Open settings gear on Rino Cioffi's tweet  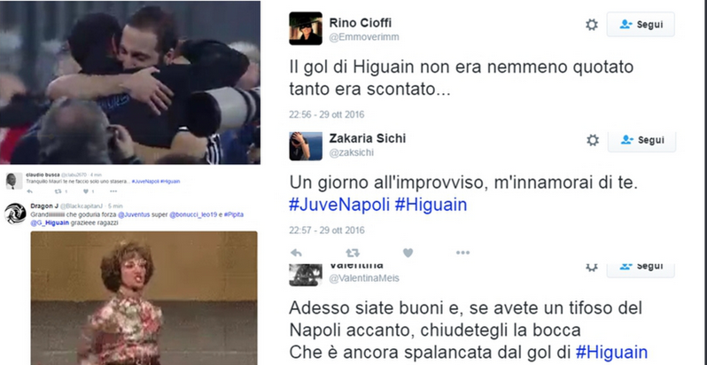pyautogui.click(x=592, y=24)
